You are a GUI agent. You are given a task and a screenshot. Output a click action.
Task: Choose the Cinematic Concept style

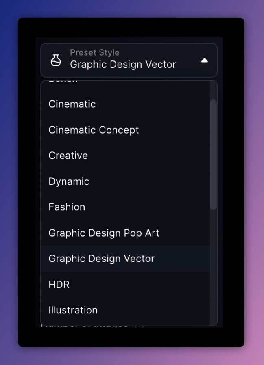click(x=94, y=130)
